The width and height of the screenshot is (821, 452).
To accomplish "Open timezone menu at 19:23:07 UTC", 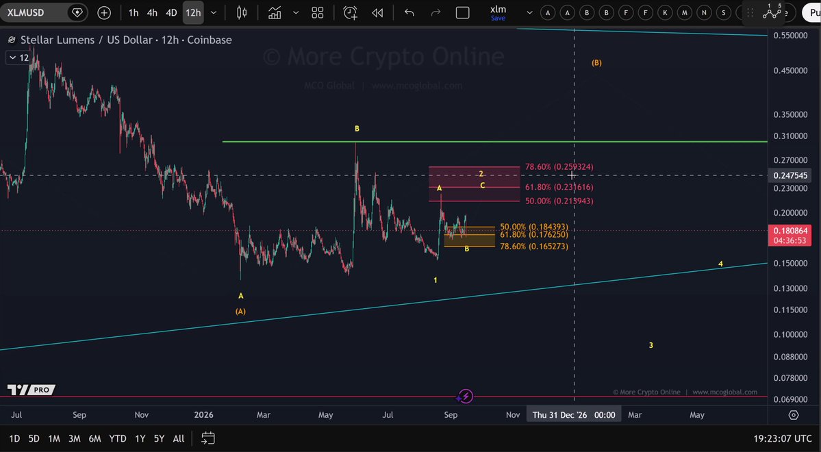I will coord(783,438).
